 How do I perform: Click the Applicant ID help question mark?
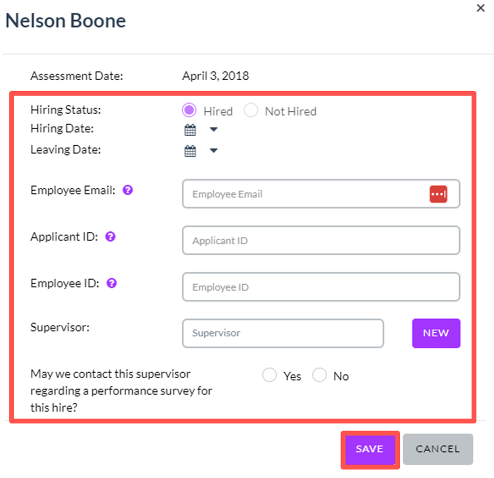[110, 236]
